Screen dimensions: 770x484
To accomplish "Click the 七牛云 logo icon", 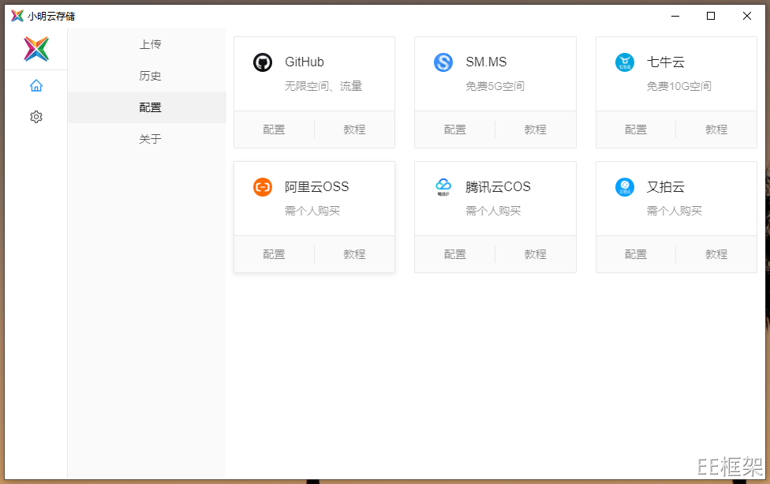I will 625,62.
